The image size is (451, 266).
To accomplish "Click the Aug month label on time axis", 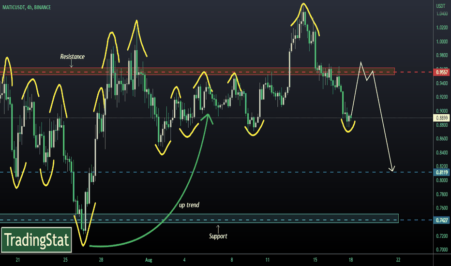I will 149,260.
